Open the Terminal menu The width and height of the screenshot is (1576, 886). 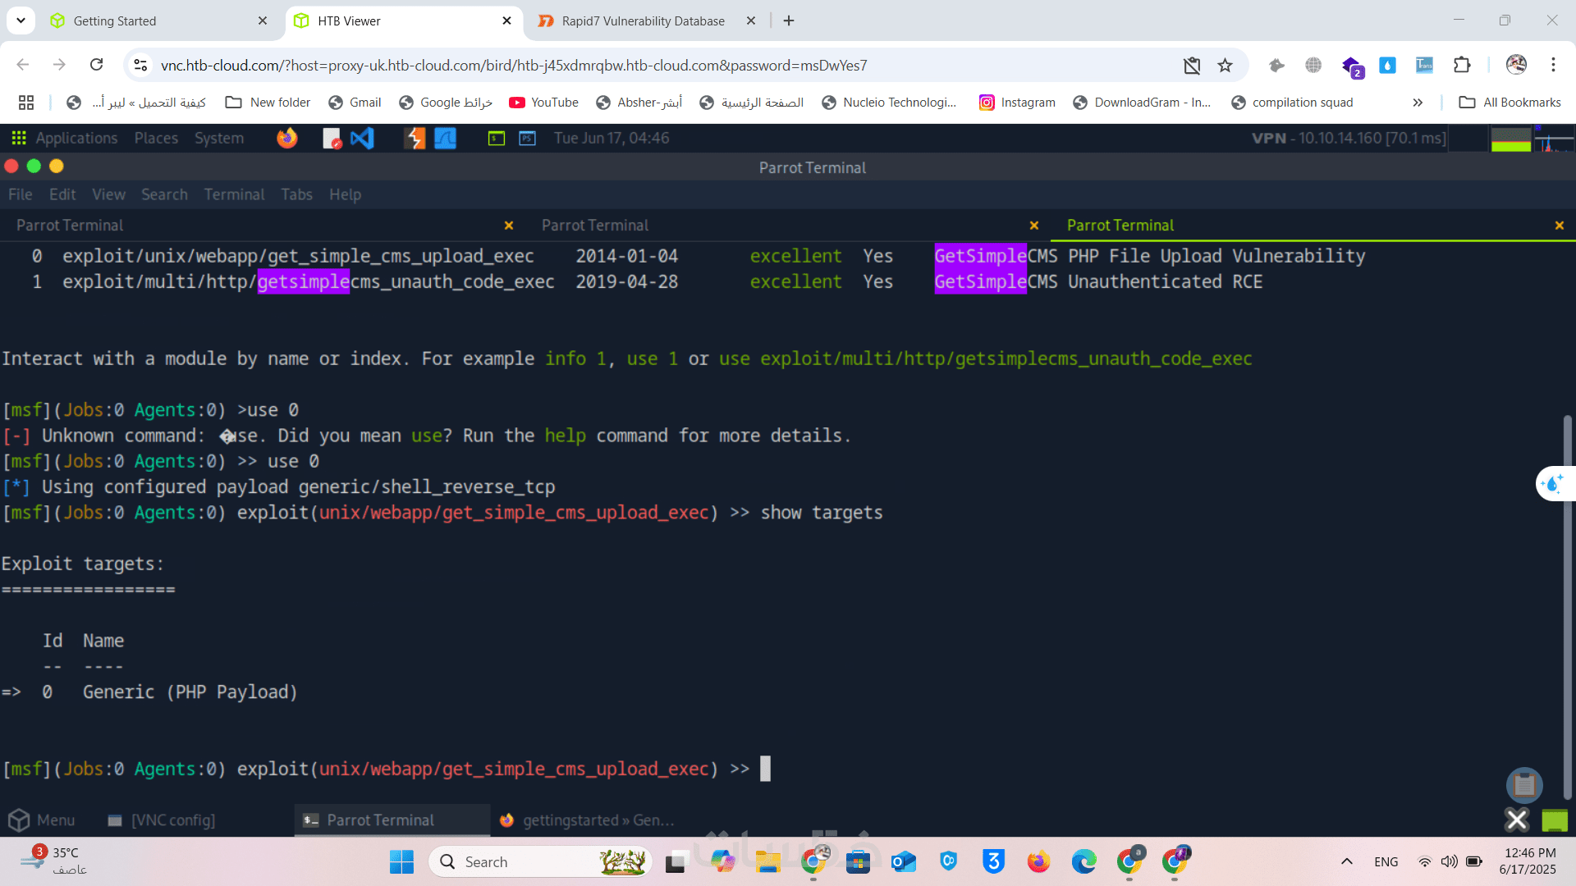tap(234, 194)
